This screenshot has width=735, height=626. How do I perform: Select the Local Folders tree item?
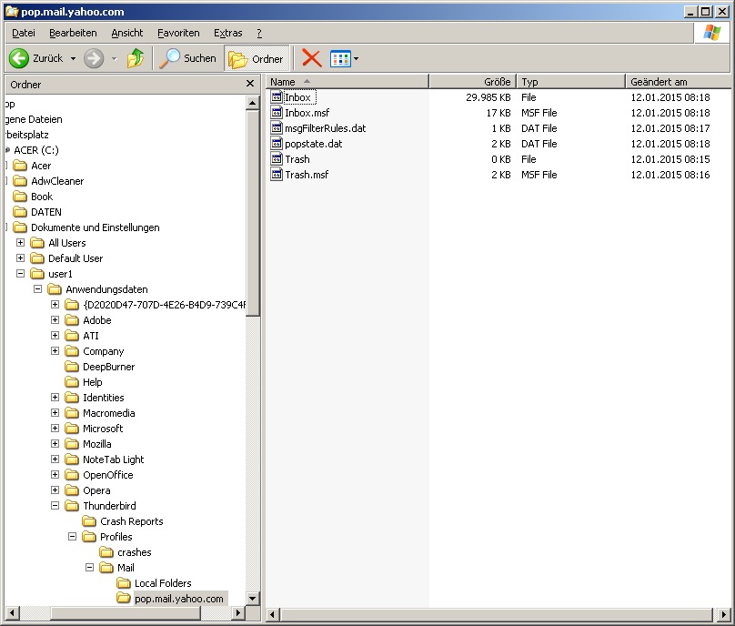pos(163,583)
